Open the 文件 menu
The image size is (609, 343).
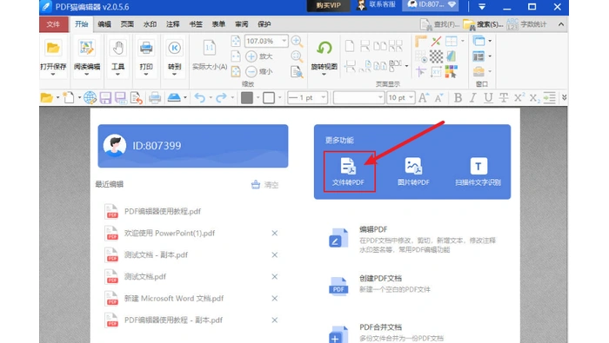point(53,24)
